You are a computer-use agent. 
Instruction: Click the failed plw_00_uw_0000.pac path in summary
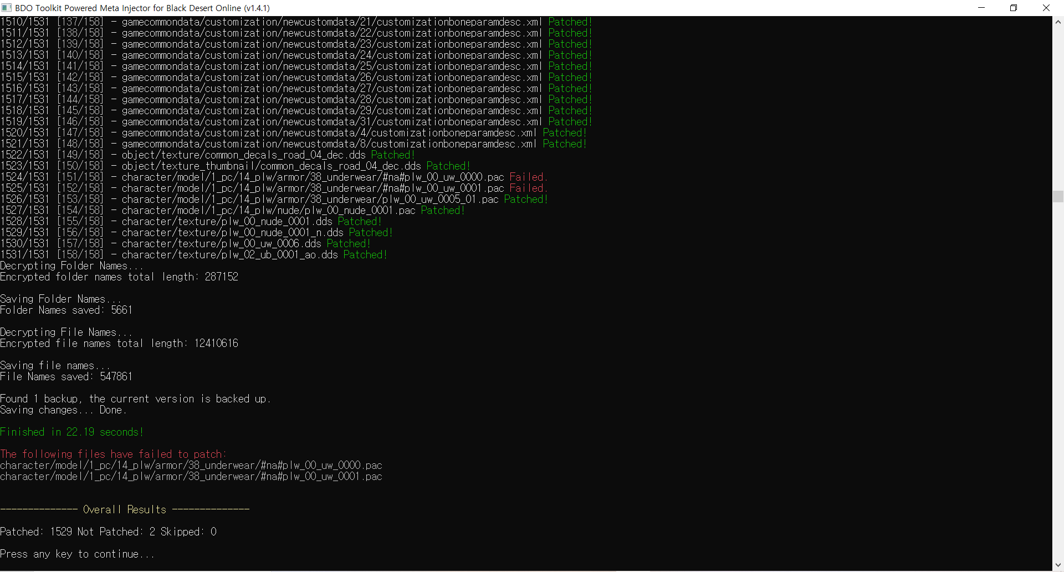click(x=191, y=465)
